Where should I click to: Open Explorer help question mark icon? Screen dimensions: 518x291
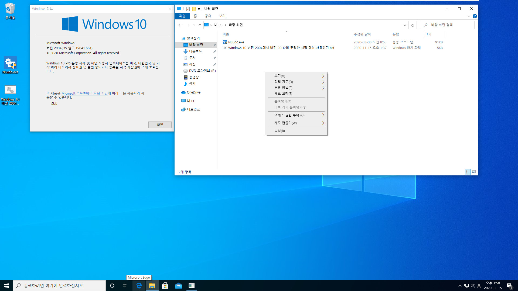pyautogui.click(x=475, y=16)
